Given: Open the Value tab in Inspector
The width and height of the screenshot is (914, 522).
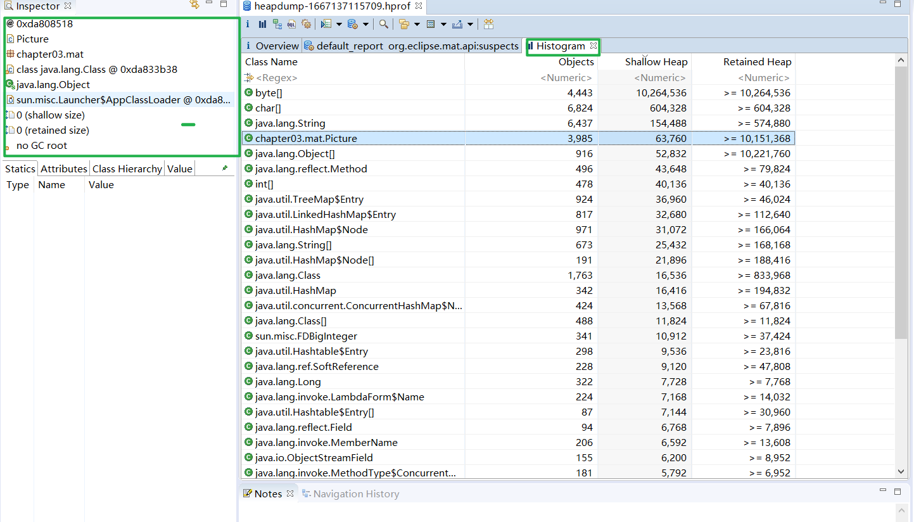Looking at the screenshot, I should 180,169.
